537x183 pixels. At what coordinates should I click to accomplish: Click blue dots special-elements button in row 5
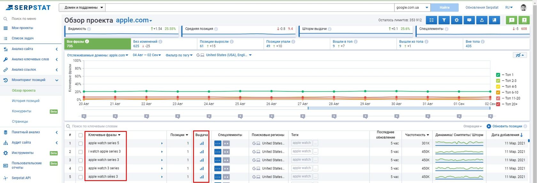coord(218,177)
